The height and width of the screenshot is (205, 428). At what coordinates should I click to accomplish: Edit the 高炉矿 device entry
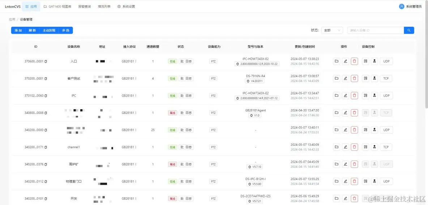pos(345,164)
